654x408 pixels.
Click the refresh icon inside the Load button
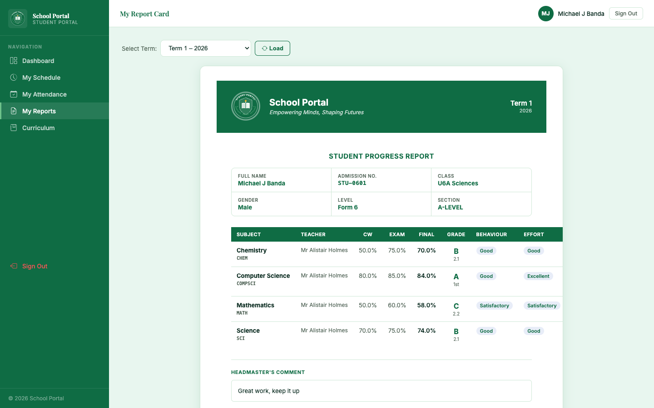[x=264, y=48]
